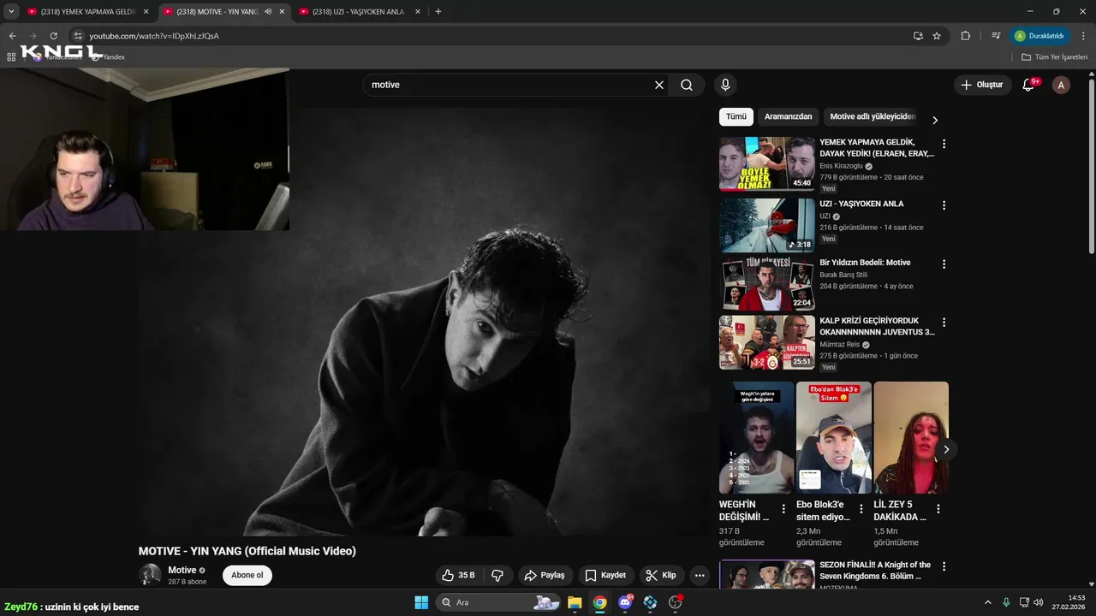1096x616 pixels.
Task: Open media control icon in Chrome toolbar
Action: click(x=995, y=36)
